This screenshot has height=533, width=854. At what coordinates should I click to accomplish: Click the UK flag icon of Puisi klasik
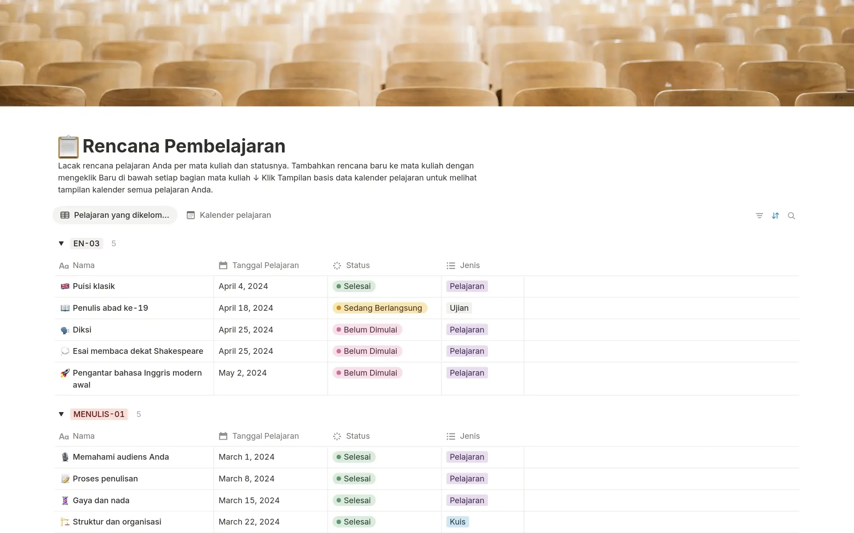(x=65, y=286)
